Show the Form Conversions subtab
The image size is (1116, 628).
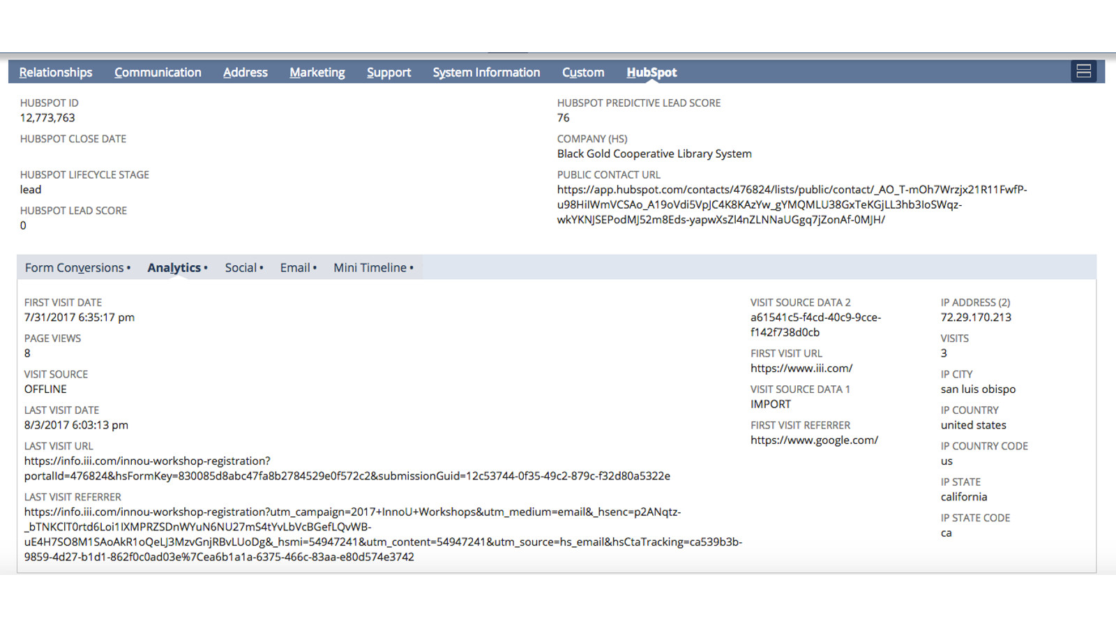pos(75,268)
